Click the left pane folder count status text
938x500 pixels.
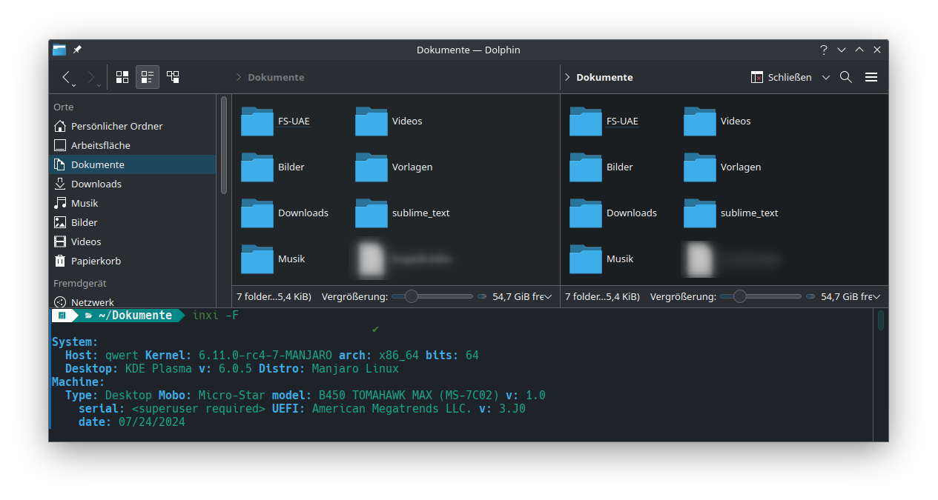point(274,296)
